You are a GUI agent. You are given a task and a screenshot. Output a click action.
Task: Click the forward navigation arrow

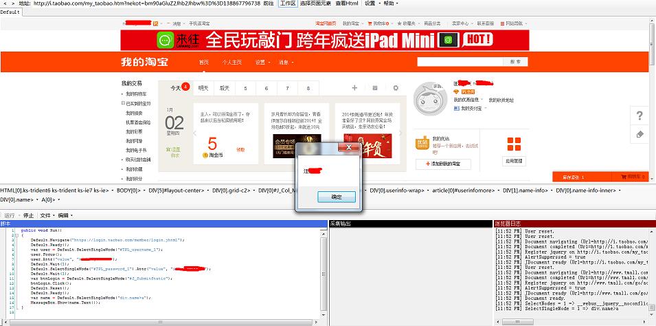(x=12, y=3)
